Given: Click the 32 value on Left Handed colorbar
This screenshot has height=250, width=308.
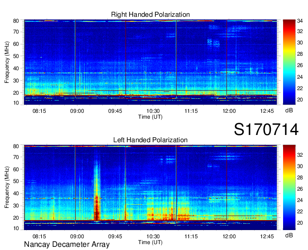Looking at the screenshot, I should tap(300, 155).
